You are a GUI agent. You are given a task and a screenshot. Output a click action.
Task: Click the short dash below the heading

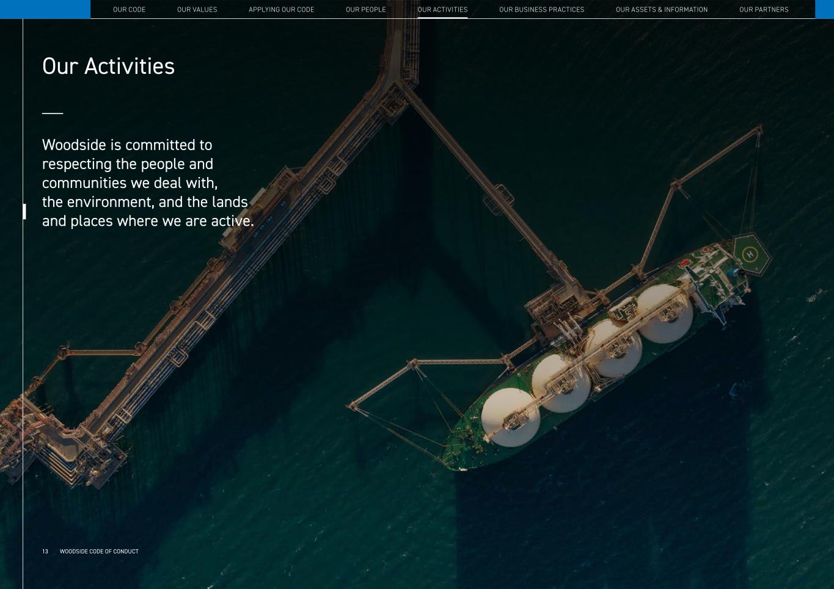[53, 113]
